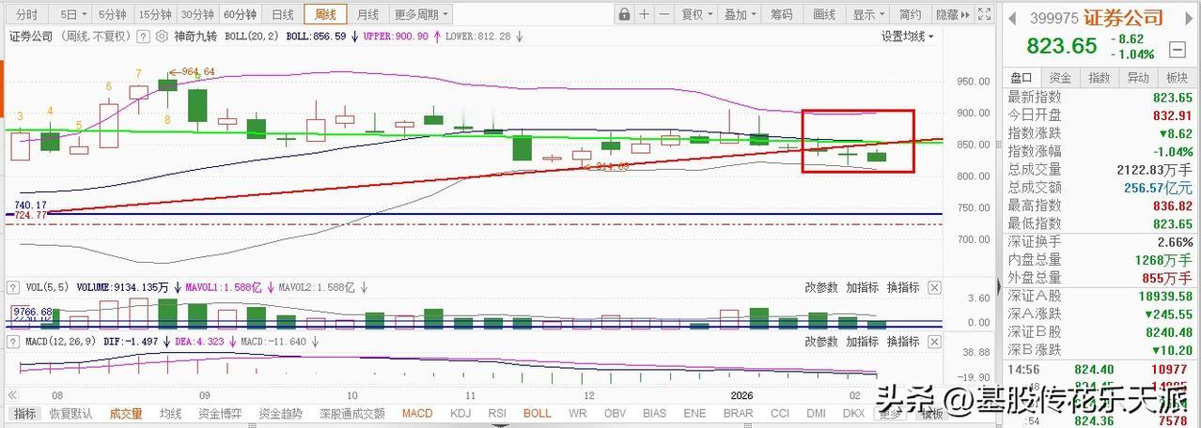This screenshot has width=1201, height=428.
Task: Open 更多周期 dropdown
Action: [x=421, y=14]
